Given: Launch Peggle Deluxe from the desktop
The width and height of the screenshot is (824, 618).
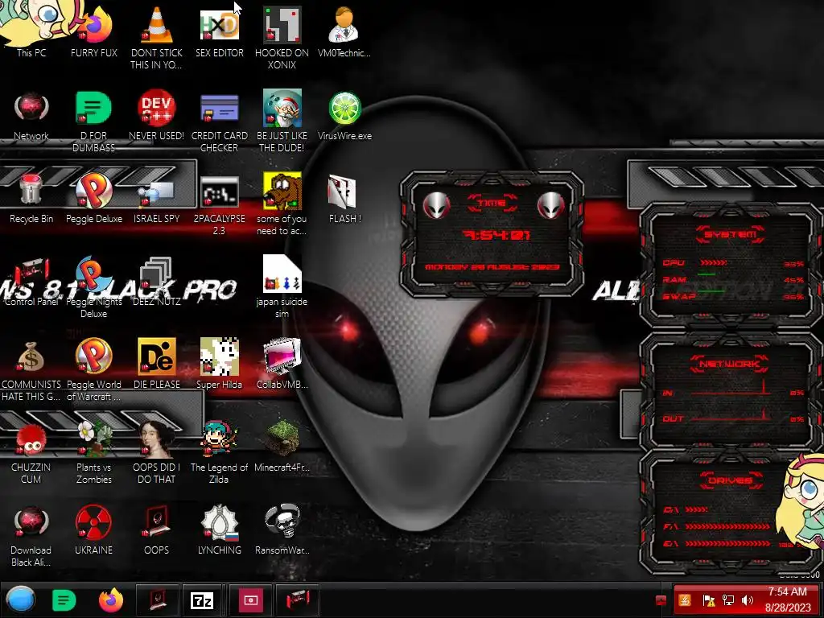Looking at the screenshot, I should (94, 199).
